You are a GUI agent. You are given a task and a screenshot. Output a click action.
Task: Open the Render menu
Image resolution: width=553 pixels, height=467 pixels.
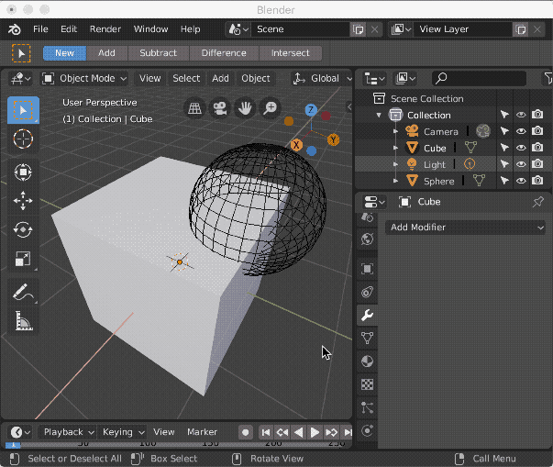point(105,29)
